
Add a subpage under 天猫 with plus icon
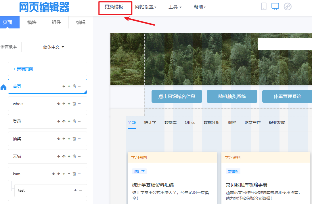click(69, 157)
